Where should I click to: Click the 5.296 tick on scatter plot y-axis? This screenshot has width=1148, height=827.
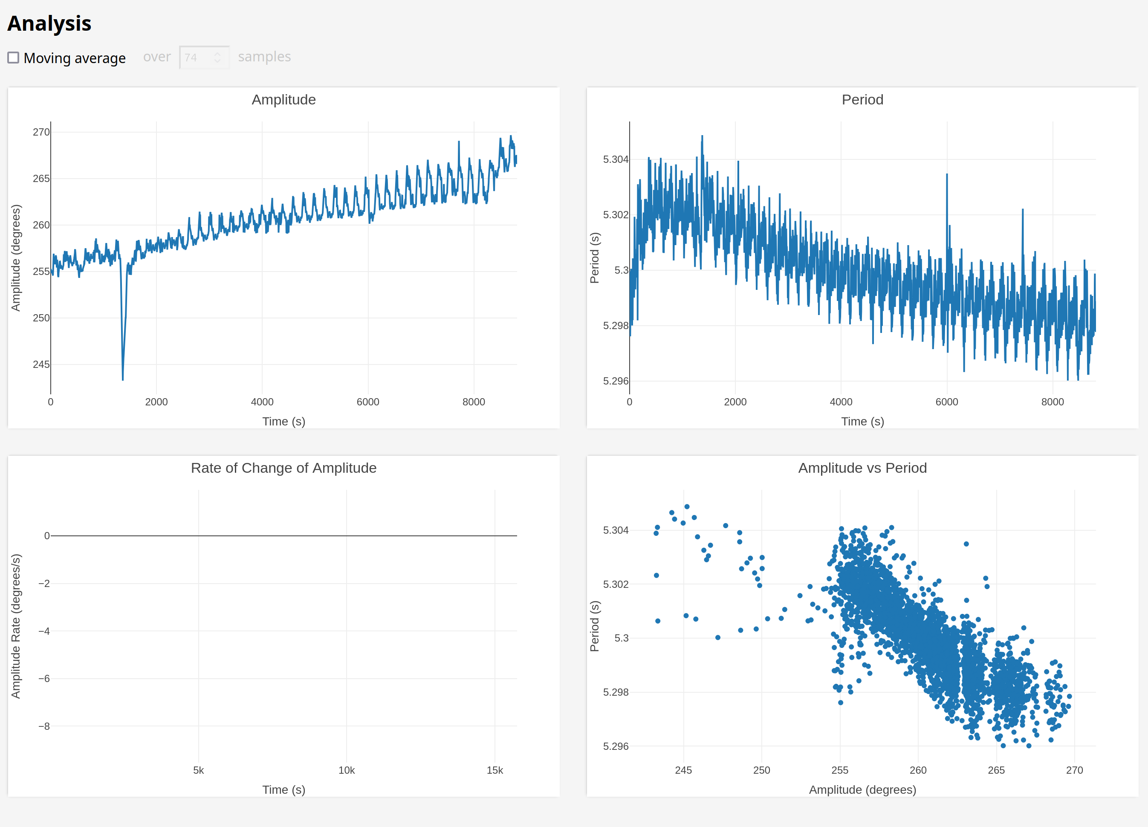click(615, 746)
